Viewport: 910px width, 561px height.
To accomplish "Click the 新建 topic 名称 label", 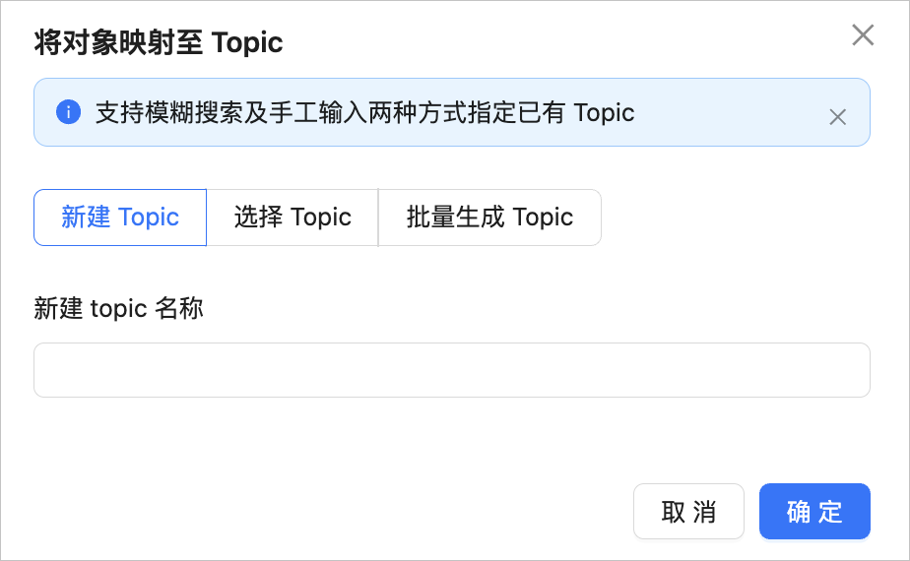I will pos(118,308).
